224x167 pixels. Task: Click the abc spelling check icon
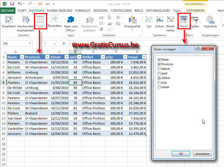click(x=48, y=4)
